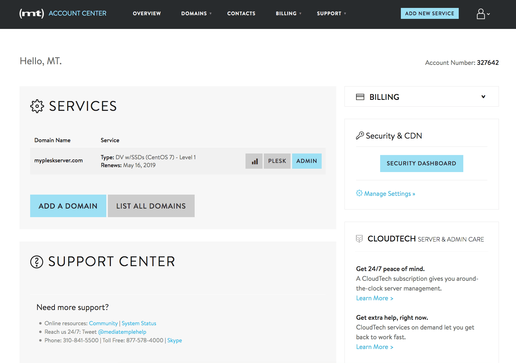Open the Security Dashboard
Screen dimensions: 516x363
(421, 163)
